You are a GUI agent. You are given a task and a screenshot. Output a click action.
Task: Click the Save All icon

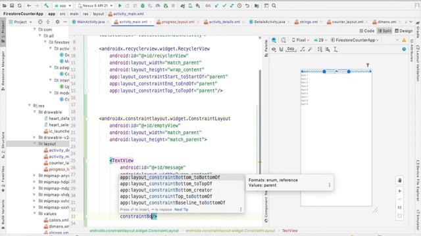coord(12,6)
